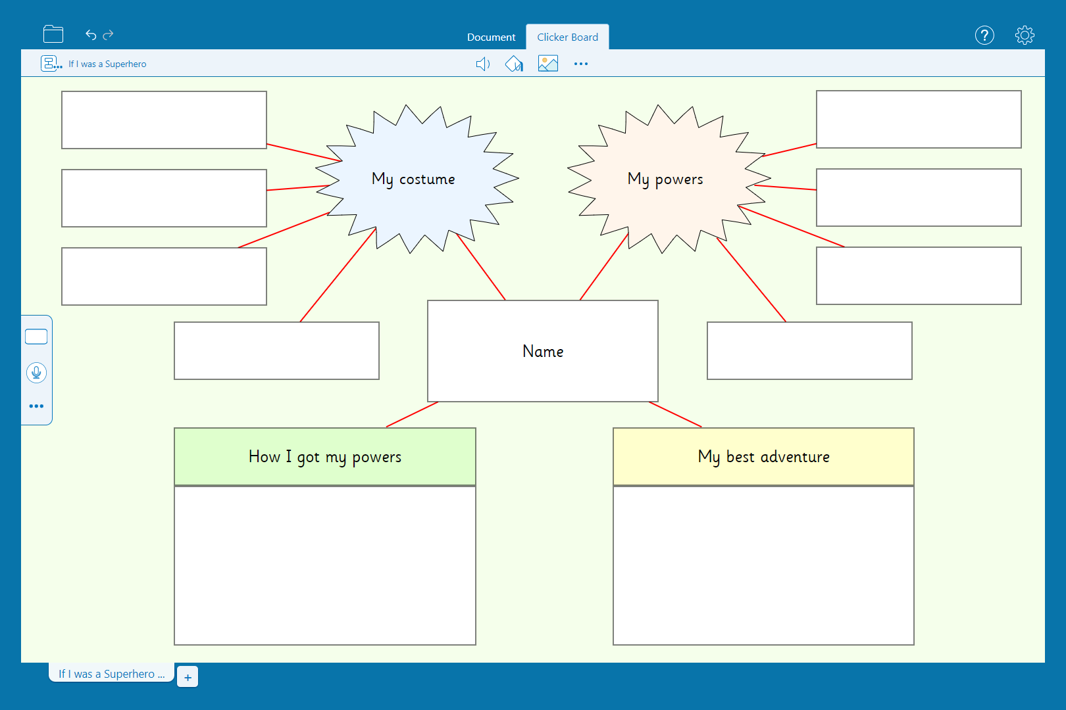Viewport: 1066px width, 710px height.
Task: Click the undo arrow
Action: [91, 35]
